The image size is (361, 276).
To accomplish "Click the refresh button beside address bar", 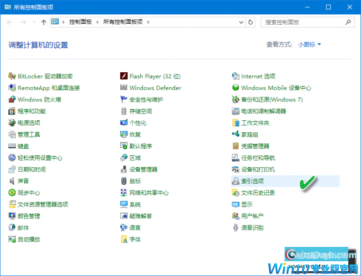I will click(251, 22).
